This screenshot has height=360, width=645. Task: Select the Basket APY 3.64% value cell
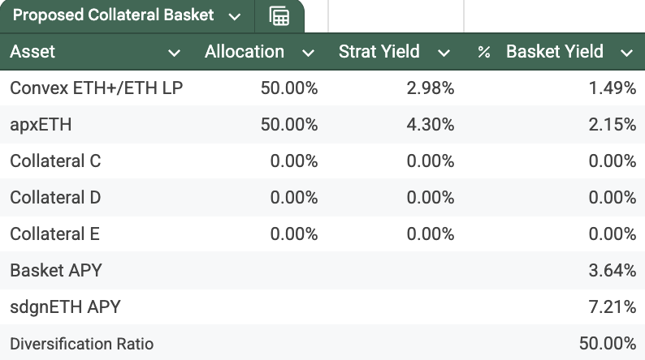point(612,271)
